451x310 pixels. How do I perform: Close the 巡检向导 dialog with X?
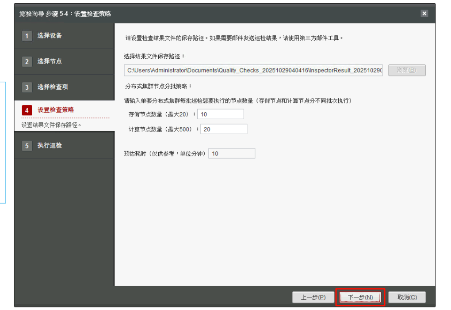coord(424,14)
